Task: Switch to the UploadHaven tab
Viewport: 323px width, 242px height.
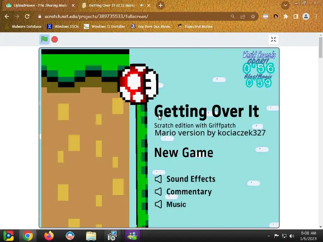Action: point(40,6)
